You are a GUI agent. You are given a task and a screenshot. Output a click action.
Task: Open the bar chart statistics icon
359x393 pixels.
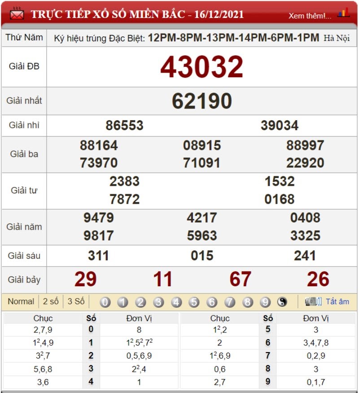[343, 13]
